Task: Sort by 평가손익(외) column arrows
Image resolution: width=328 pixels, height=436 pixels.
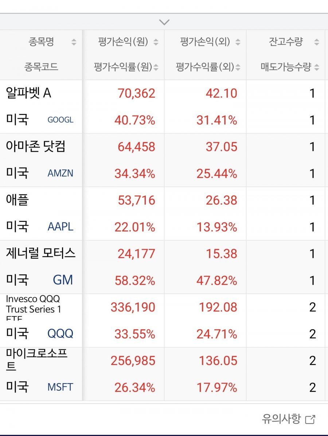Action: point(238,42)
